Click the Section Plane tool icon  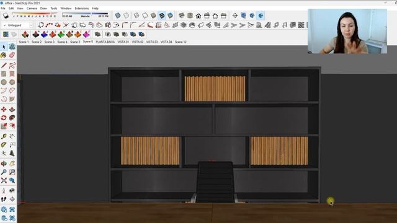click(x=234, y=15)
